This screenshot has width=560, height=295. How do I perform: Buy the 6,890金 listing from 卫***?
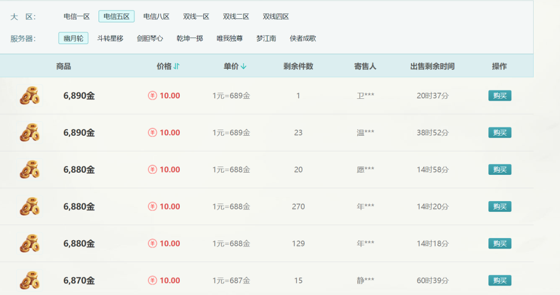tap(500, 96)
